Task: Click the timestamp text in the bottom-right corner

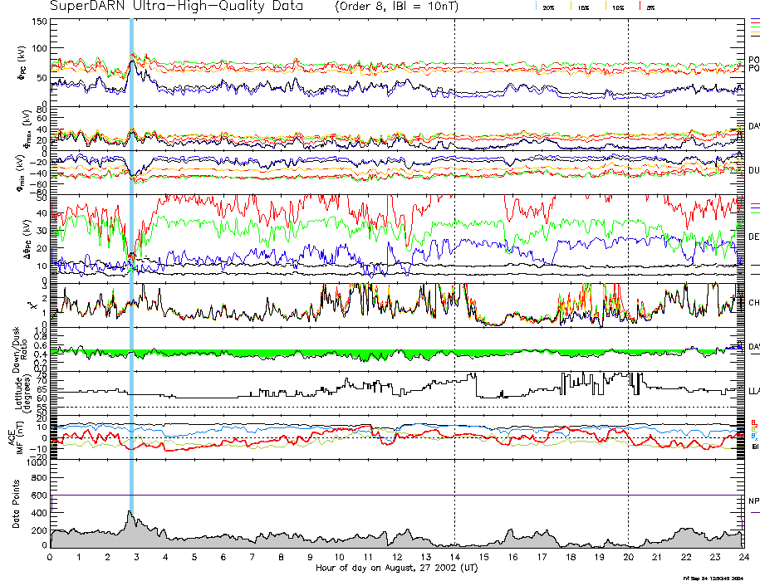Action: tap(719, 577)
